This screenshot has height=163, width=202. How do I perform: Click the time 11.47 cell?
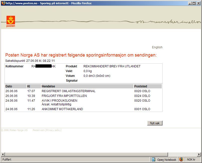(x=31, y=101)
